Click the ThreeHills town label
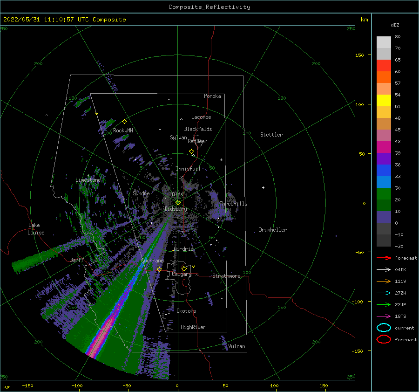The height and width of the screenshot is (392, 419). tap(234, 204)
